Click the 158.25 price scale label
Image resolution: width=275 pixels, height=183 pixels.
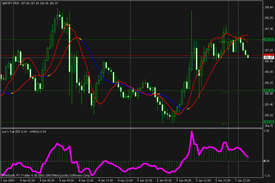tap(268, 18)
